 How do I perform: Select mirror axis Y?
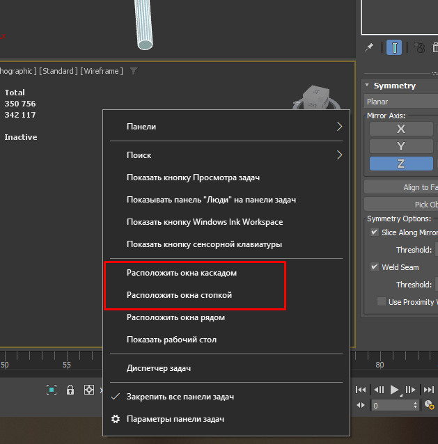click(401, 146)
